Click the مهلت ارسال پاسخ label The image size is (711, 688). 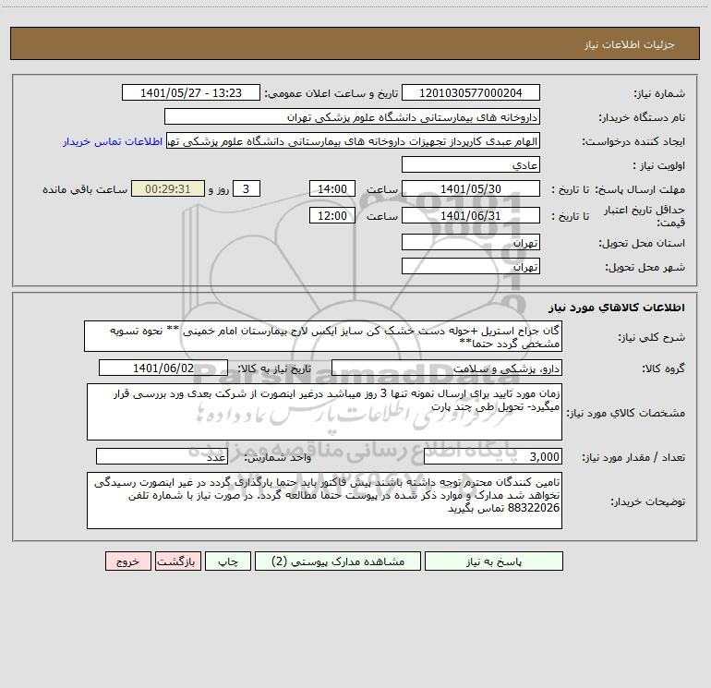click(640, 189)
